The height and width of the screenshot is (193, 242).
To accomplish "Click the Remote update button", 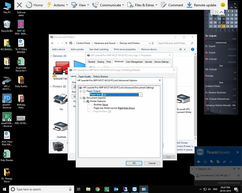I will coord(201,5).
